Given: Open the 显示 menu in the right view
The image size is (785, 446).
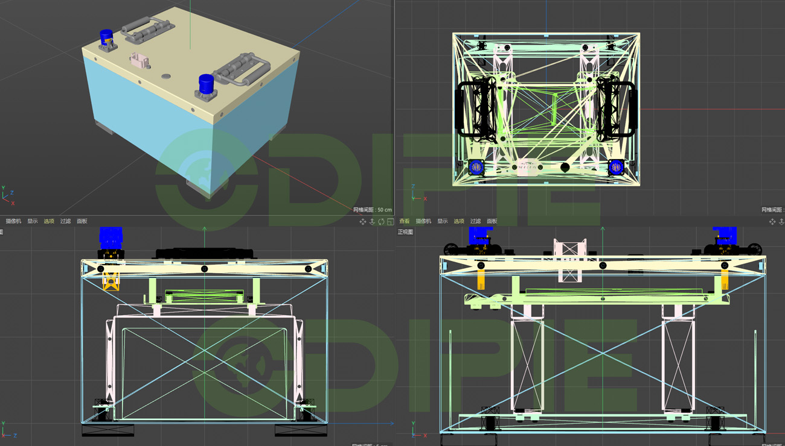Looking at the screenshot, I should pyautogui.click(x=33, y=221).
